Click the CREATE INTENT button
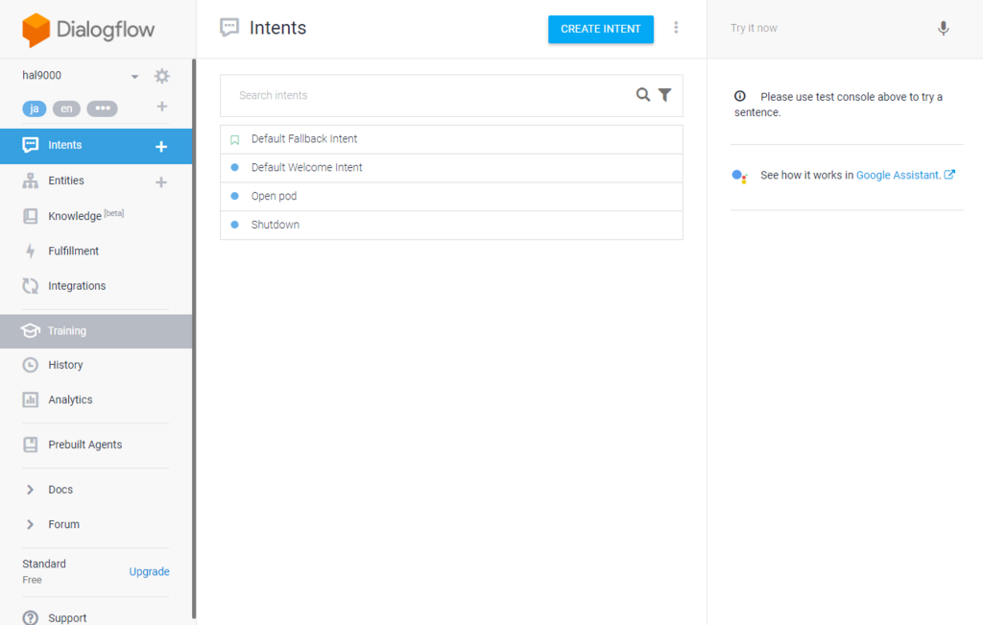The width and height of the screenshot is (983, 625). click(x=601, y=29)
